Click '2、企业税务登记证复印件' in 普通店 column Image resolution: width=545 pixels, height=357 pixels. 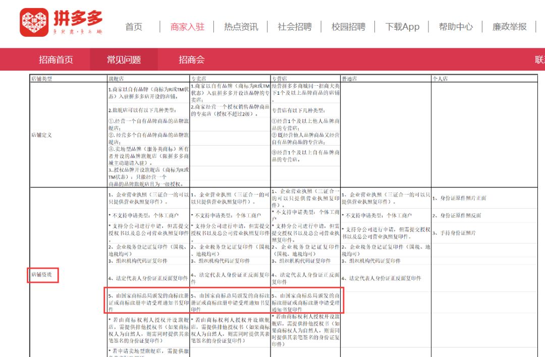[x=386, y=250]
